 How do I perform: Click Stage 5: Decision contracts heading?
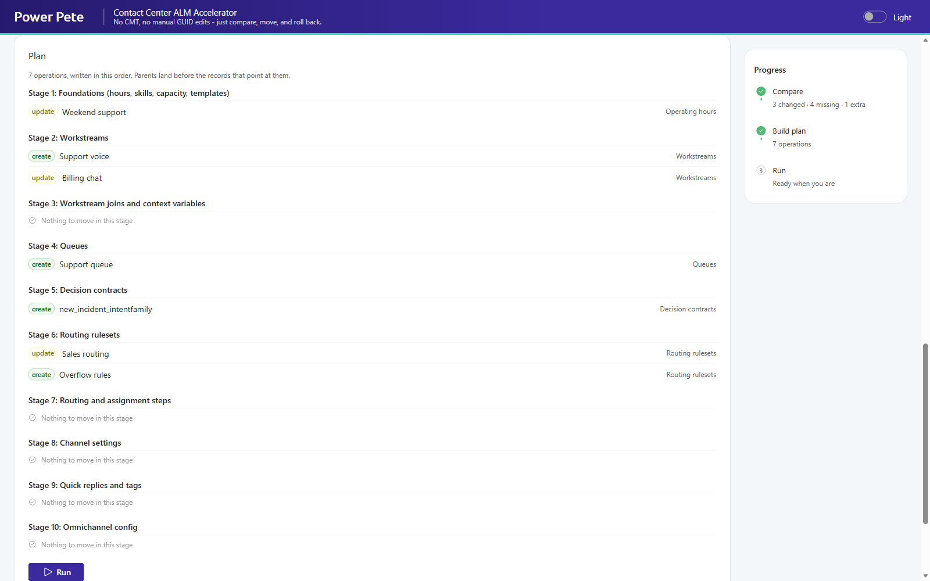(78, 290)
